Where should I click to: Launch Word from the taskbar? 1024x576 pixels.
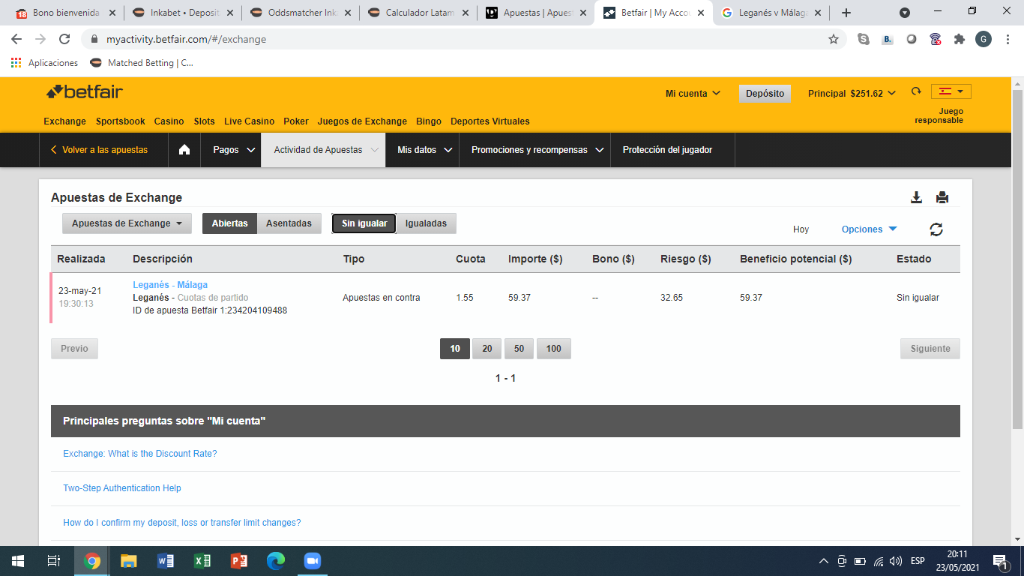pyautogui.click(x=166, y=561)
